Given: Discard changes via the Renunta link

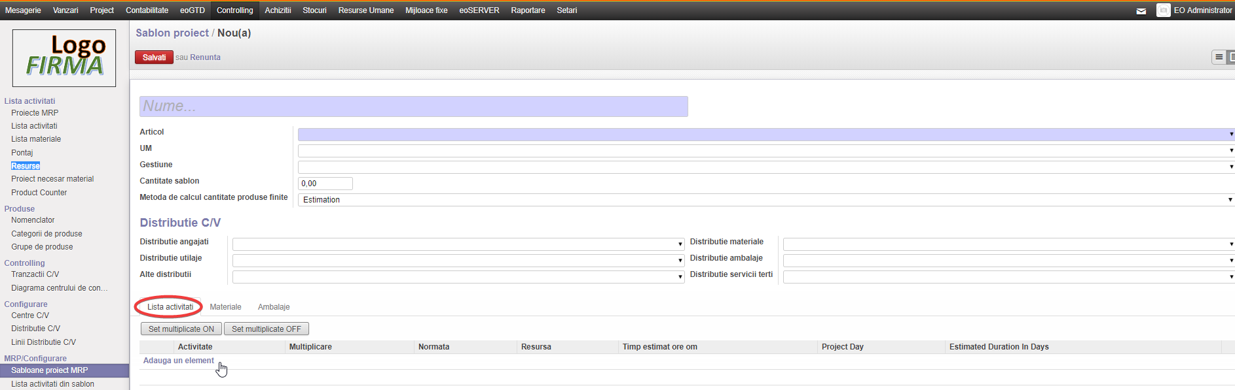Looking at the screenshot, I should [x=205, y=57].
